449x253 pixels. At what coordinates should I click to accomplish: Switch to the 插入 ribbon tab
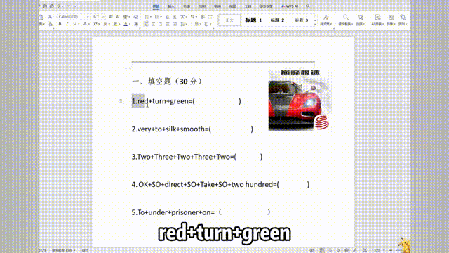point(171,6)
